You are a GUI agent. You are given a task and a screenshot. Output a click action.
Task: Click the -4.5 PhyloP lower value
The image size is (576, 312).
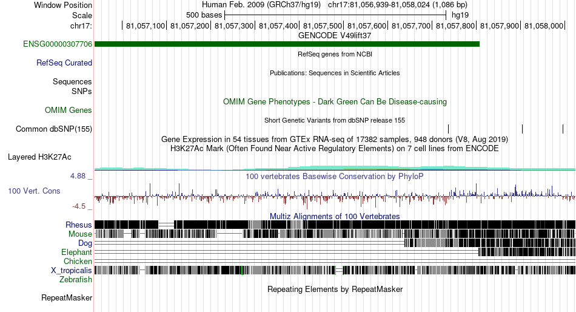(79, 206)
